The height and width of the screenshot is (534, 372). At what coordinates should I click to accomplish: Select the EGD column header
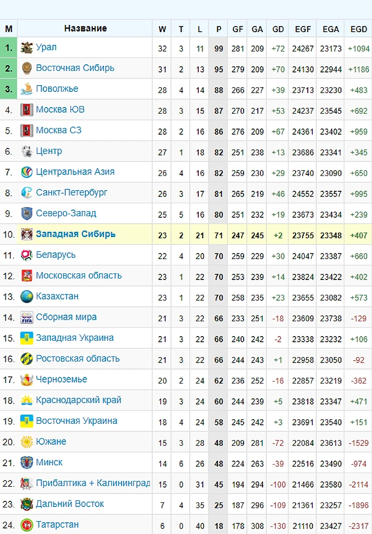(x=359, y=29)
